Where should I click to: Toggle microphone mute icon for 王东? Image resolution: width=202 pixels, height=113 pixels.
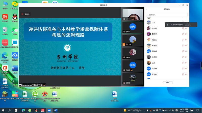[x=183, y=63]
